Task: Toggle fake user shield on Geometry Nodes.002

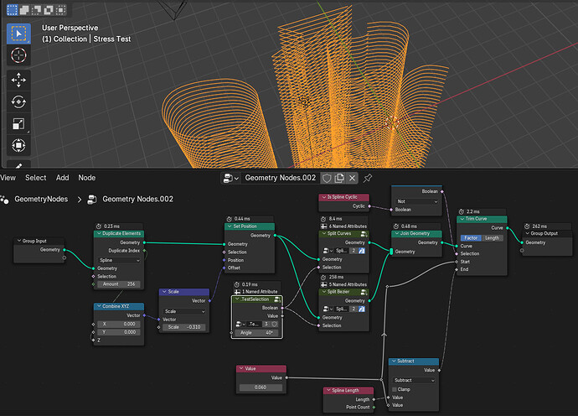Action: (327, 179)
